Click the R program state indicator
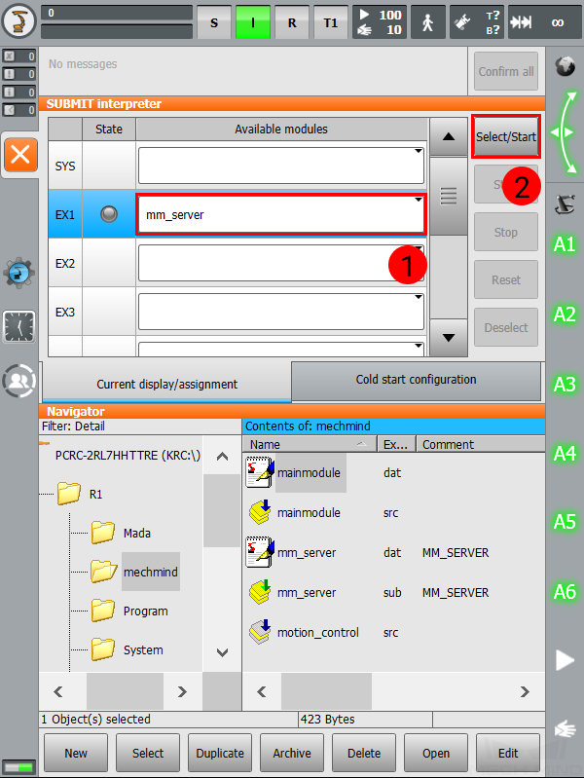 pos(292,22)
